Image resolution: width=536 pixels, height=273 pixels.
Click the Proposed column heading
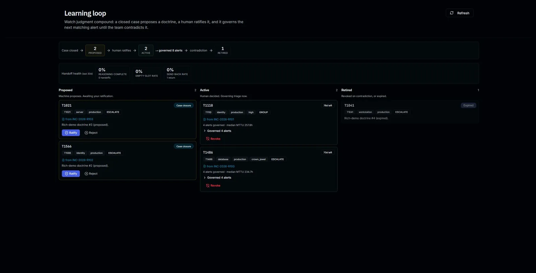point(66,90)
